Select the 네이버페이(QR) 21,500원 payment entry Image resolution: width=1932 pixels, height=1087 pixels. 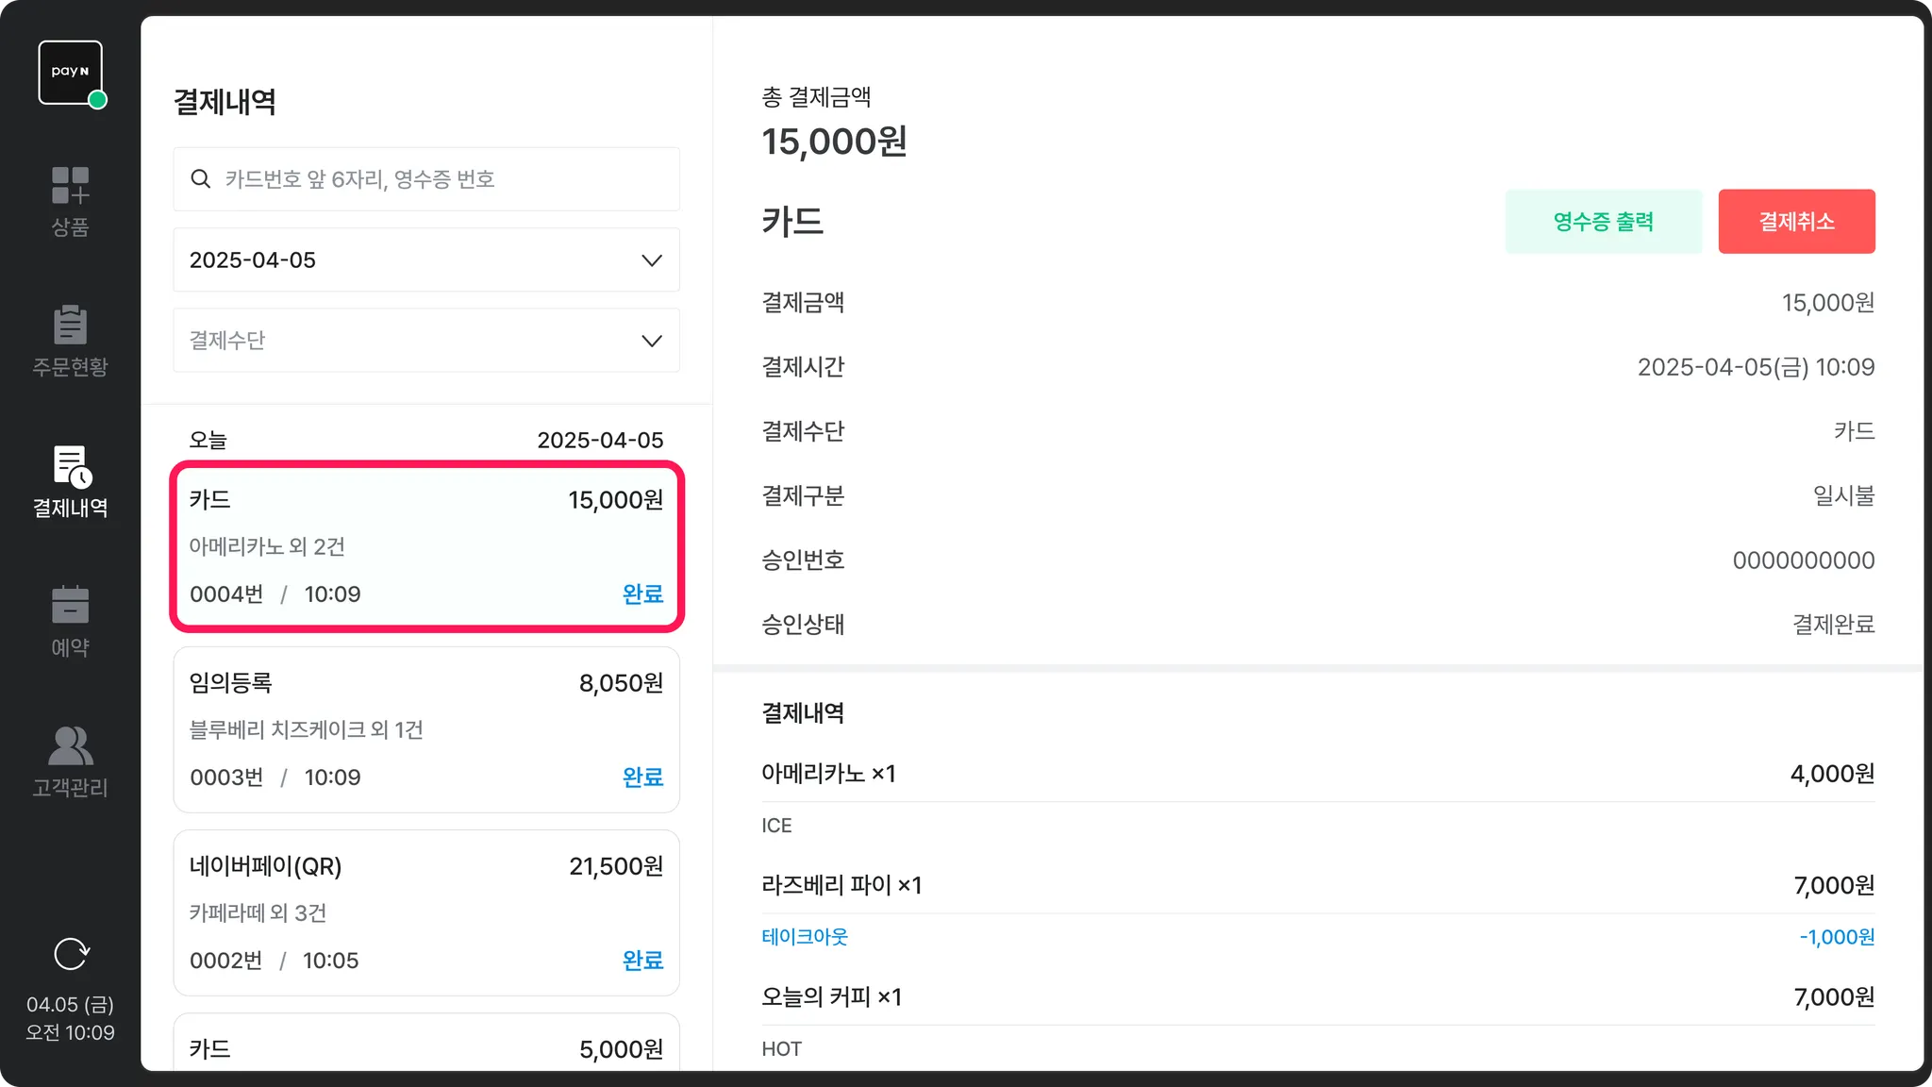click(x=425, y=912)
